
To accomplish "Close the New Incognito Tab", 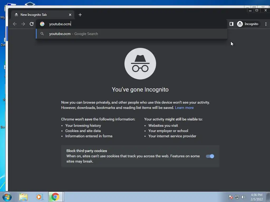I will point(70,15).
